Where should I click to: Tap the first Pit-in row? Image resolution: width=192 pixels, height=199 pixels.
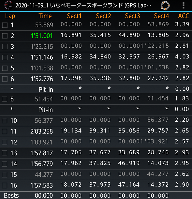coord(96,89)
